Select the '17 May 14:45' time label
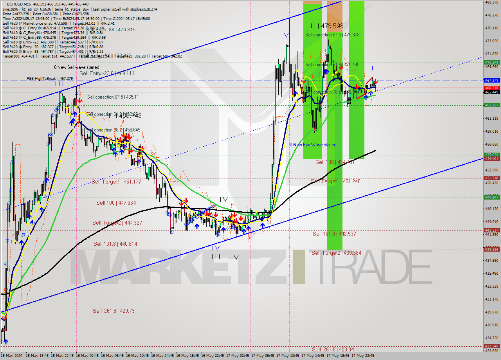 pos(313,356)
